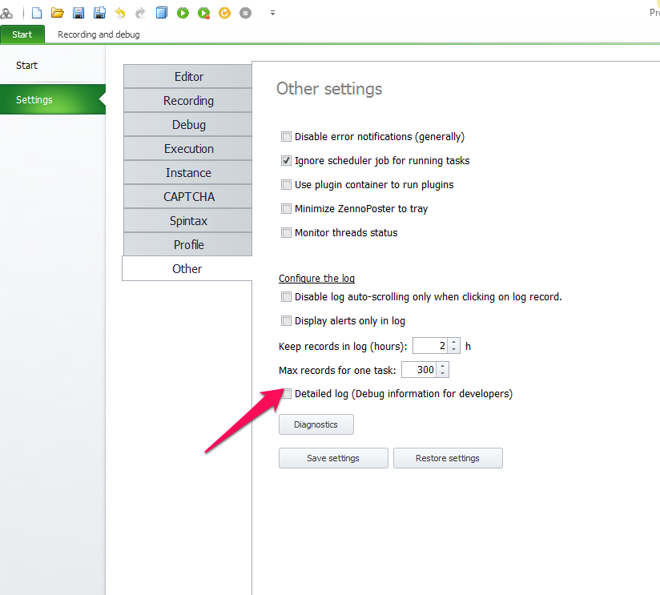Enable Minimize ZennoPoster to tray
The height and width of the screenshot is (595, 660).
click(x=286, y=209)
